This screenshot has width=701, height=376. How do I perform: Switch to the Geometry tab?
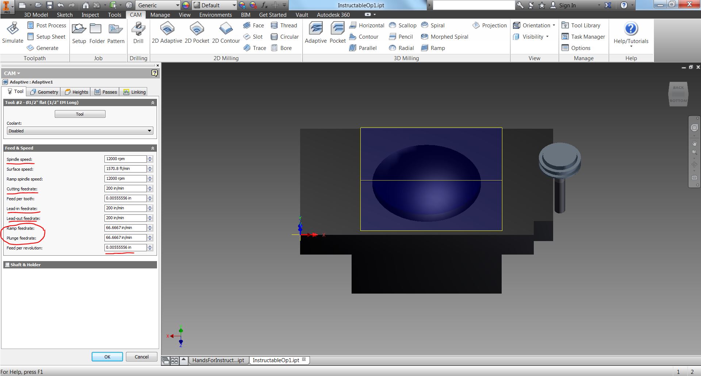point(44,92)
